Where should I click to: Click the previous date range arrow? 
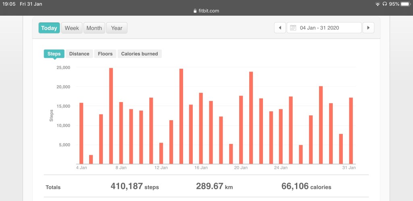[280, 28]
